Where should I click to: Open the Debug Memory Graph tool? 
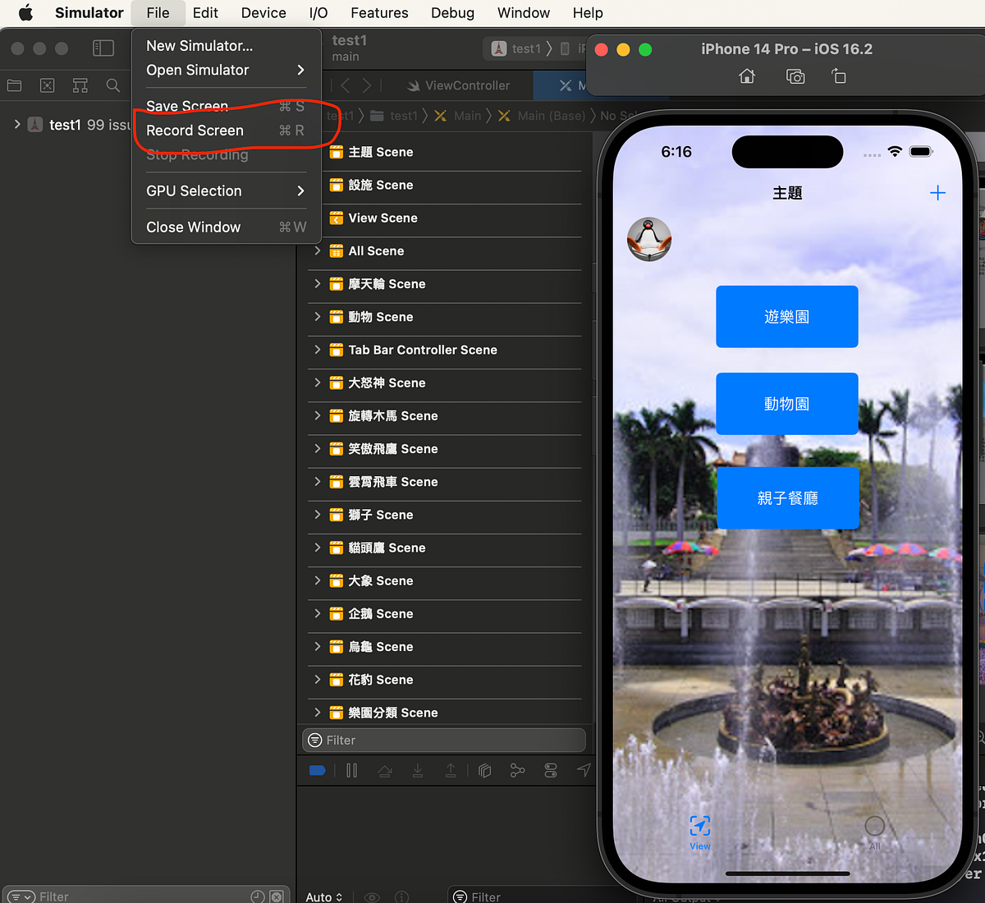coord(517,770)
